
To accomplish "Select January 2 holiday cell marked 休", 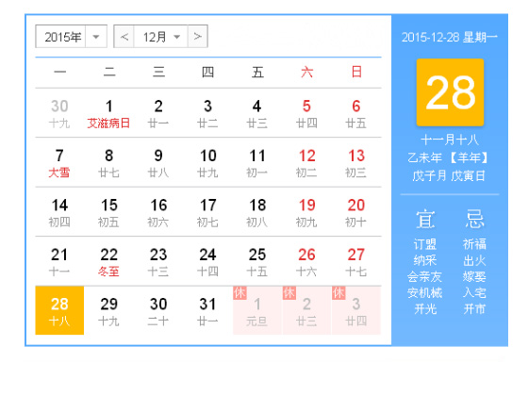I will point(306,310).
